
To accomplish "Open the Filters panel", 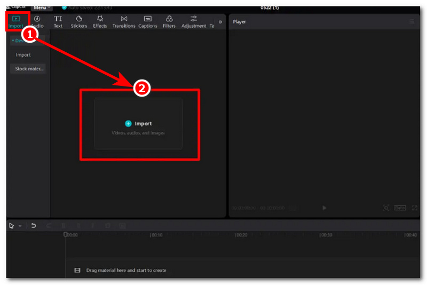I will point(169,21).
